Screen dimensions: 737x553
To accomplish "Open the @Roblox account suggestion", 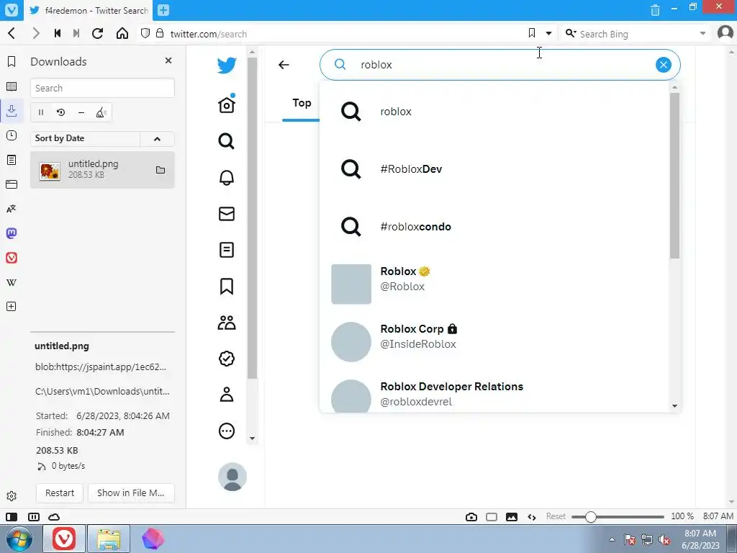I will 495,284.
